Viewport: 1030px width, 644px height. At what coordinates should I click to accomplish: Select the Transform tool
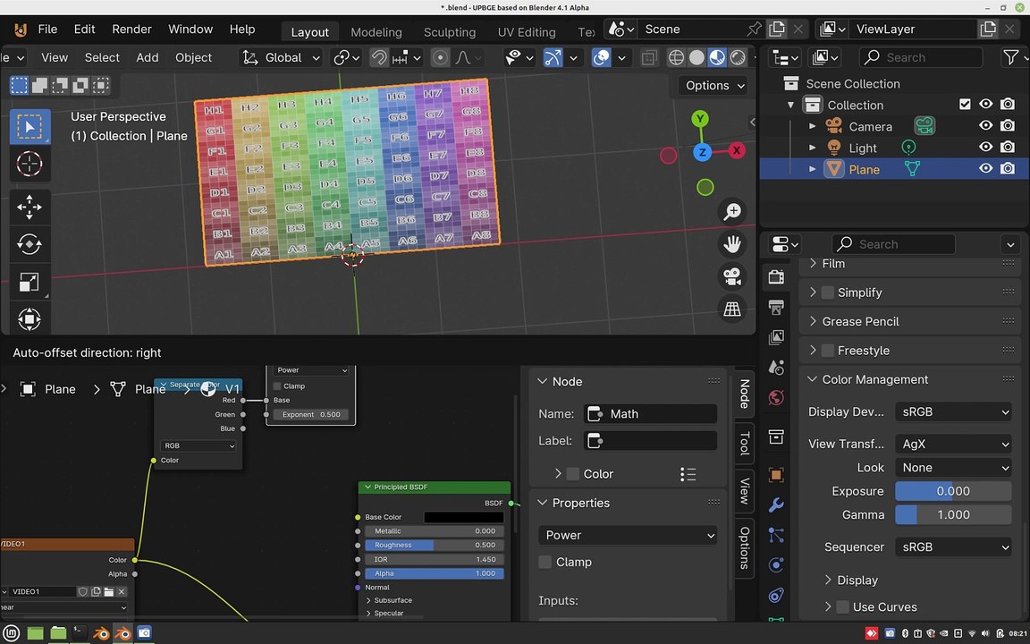(x=30, y=319)
